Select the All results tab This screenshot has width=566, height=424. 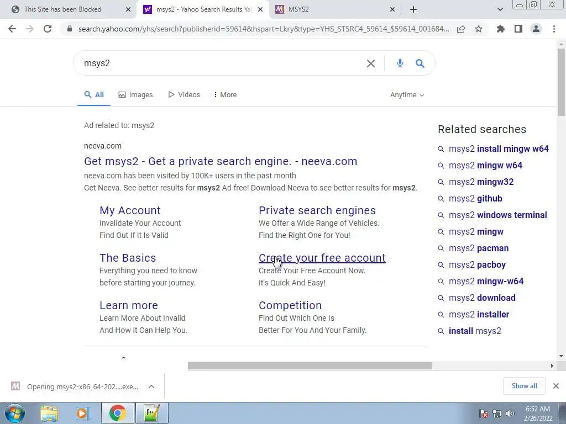(94, 95)
